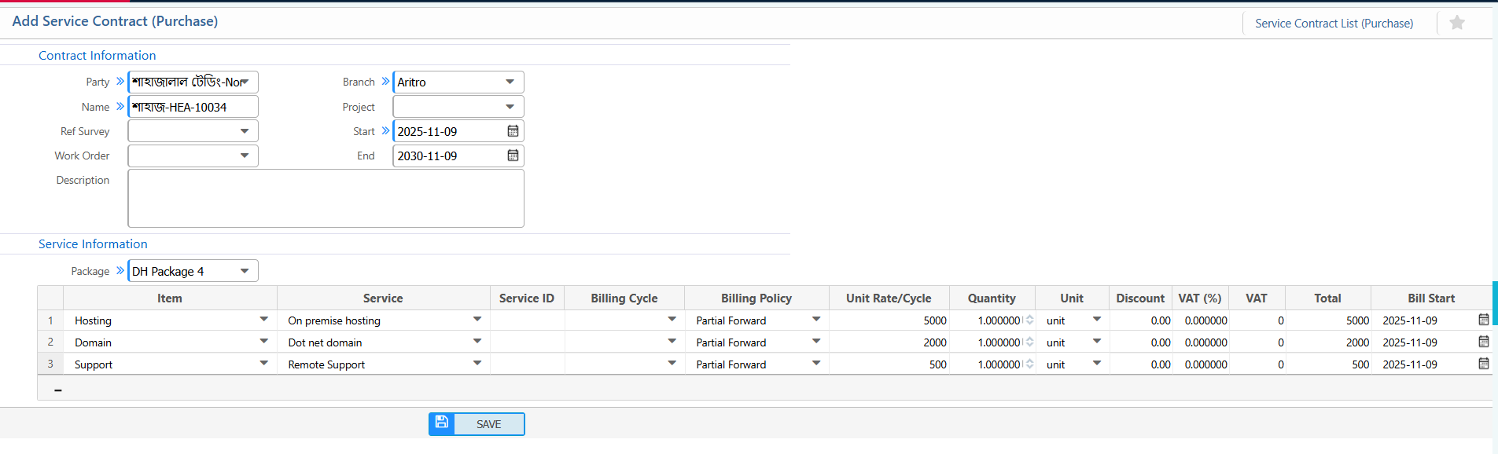This screenshot has height=454, width=1498.
Task: Select row number 2 header
Action: click(50, 342)
